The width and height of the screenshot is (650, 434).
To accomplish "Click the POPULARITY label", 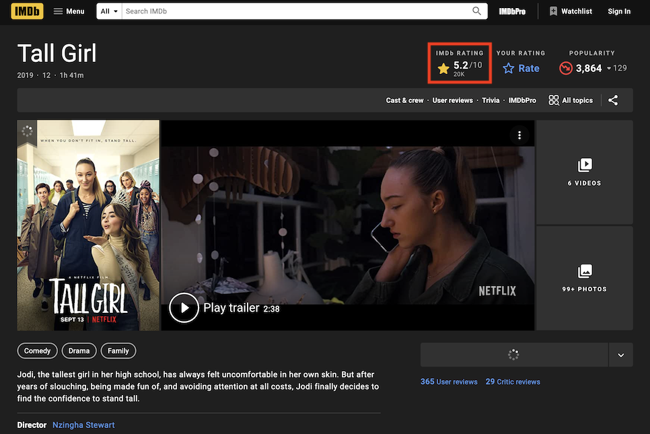I will click(592, 53).
